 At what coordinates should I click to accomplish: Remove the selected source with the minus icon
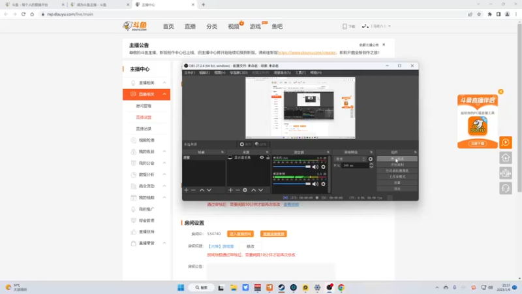(238, 190)
